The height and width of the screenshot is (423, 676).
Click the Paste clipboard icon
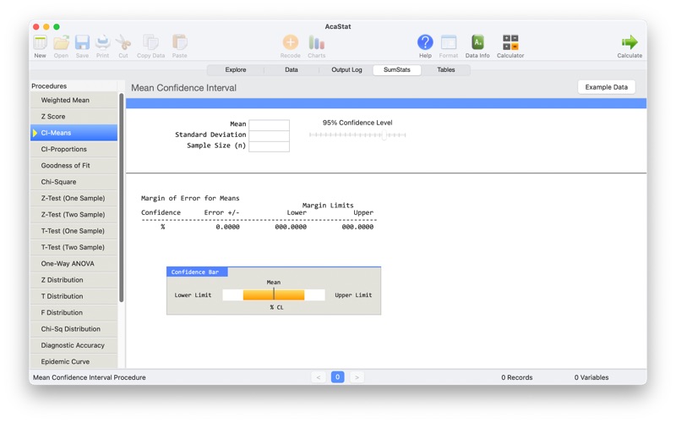click(x=179, y=43)
